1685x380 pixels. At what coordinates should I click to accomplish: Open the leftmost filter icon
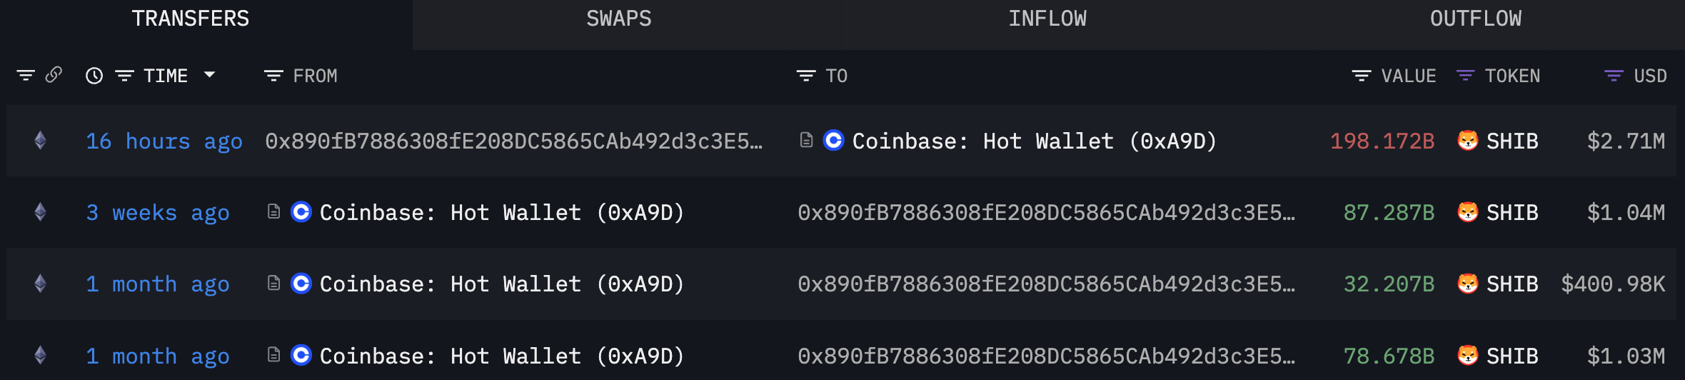[26, 76]
